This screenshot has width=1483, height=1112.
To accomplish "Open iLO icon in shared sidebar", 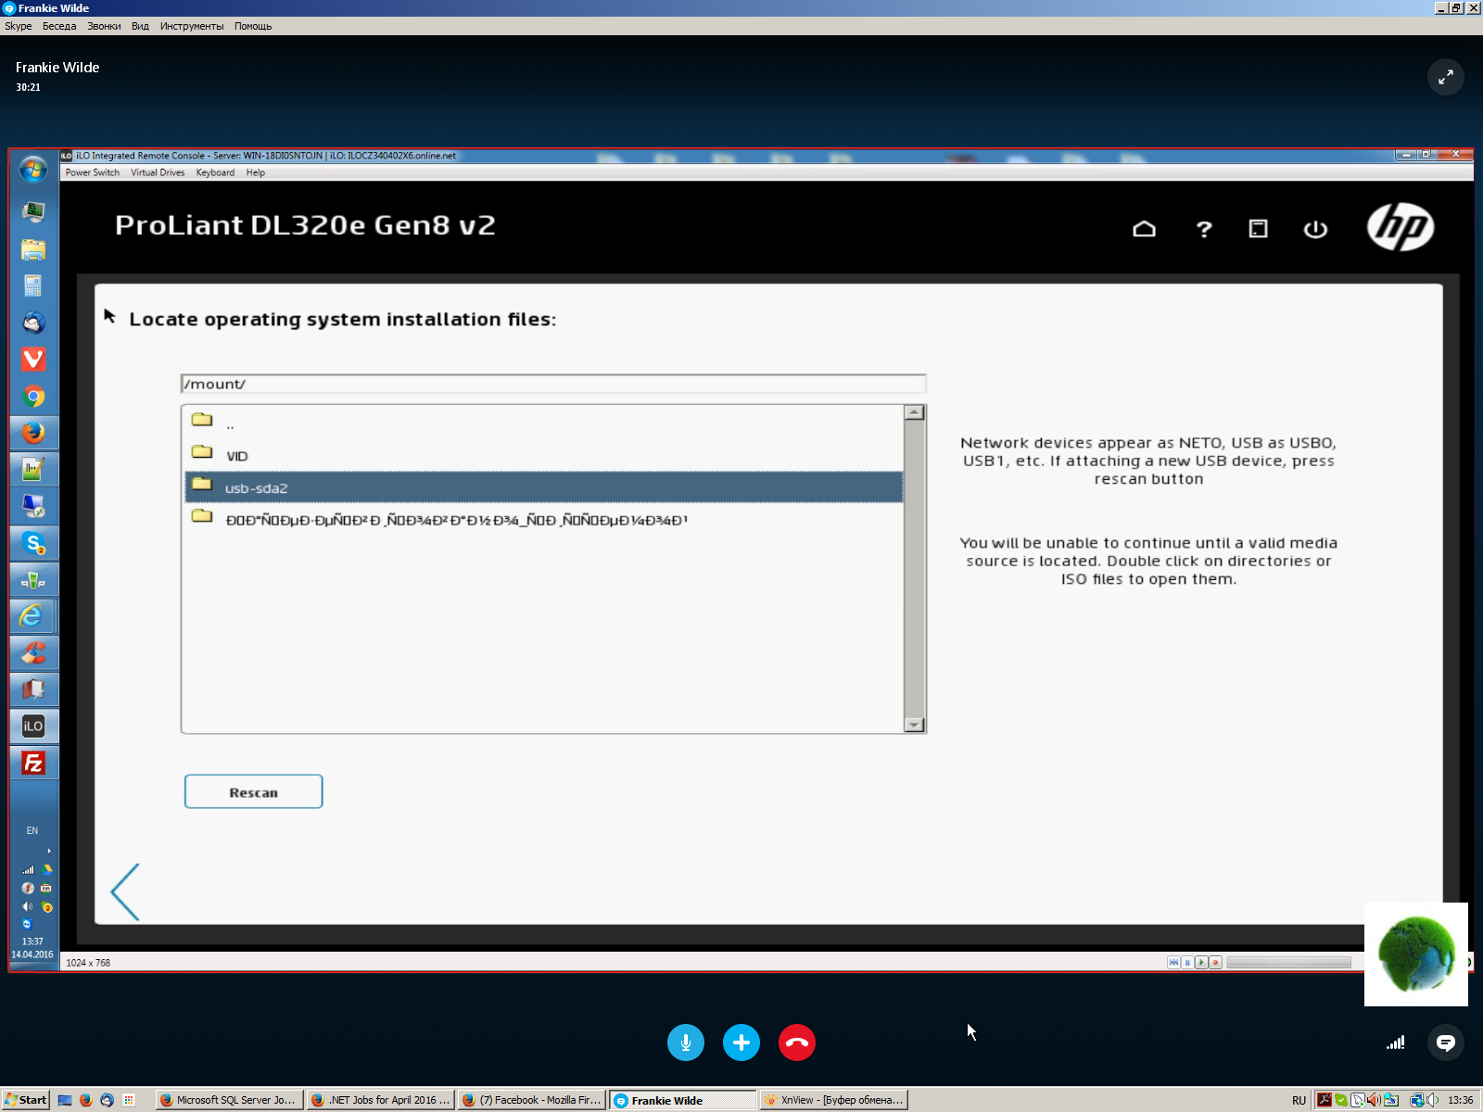I will pyautogui.click(x=33, y=727).
